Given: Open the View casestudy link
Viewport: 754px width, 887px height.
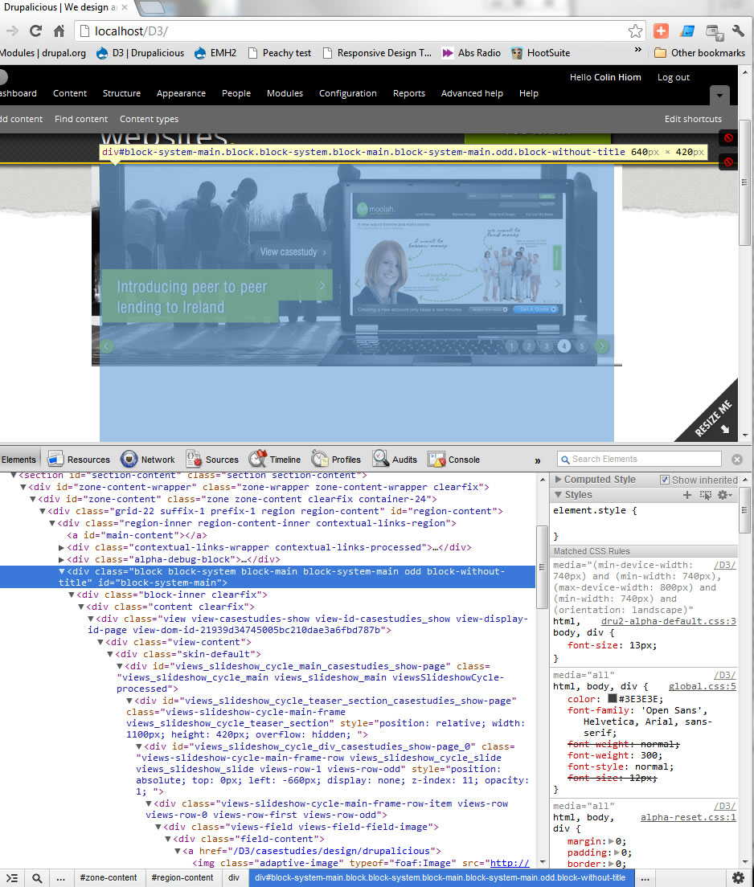Looking at the screenshot, I should click(293, 251).
